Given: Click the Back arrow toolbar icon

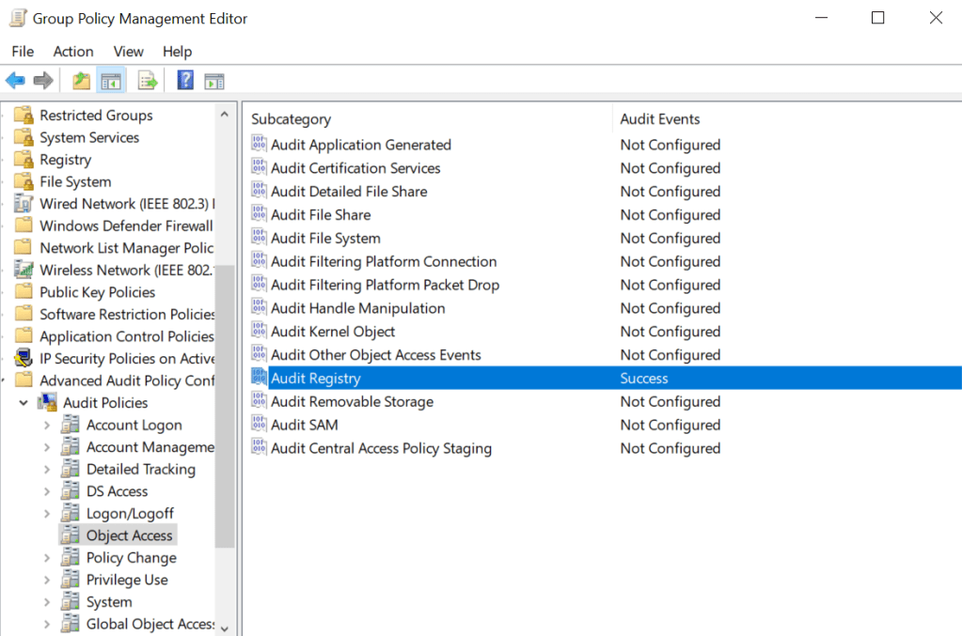Looking at the screenshot, I should pyautogui.click(x=15, y=81).
